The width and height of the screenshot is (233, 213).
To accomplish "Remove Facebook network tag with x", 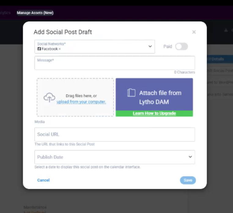I will (x=60, y=49).
